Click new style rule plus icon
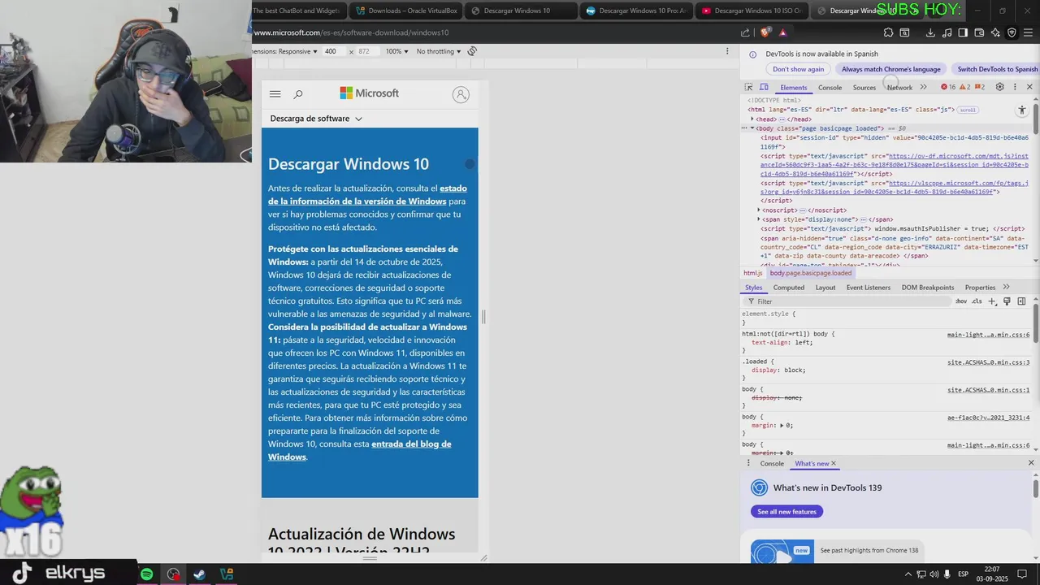The image size is (1040, 585). [x=992, y=301]
